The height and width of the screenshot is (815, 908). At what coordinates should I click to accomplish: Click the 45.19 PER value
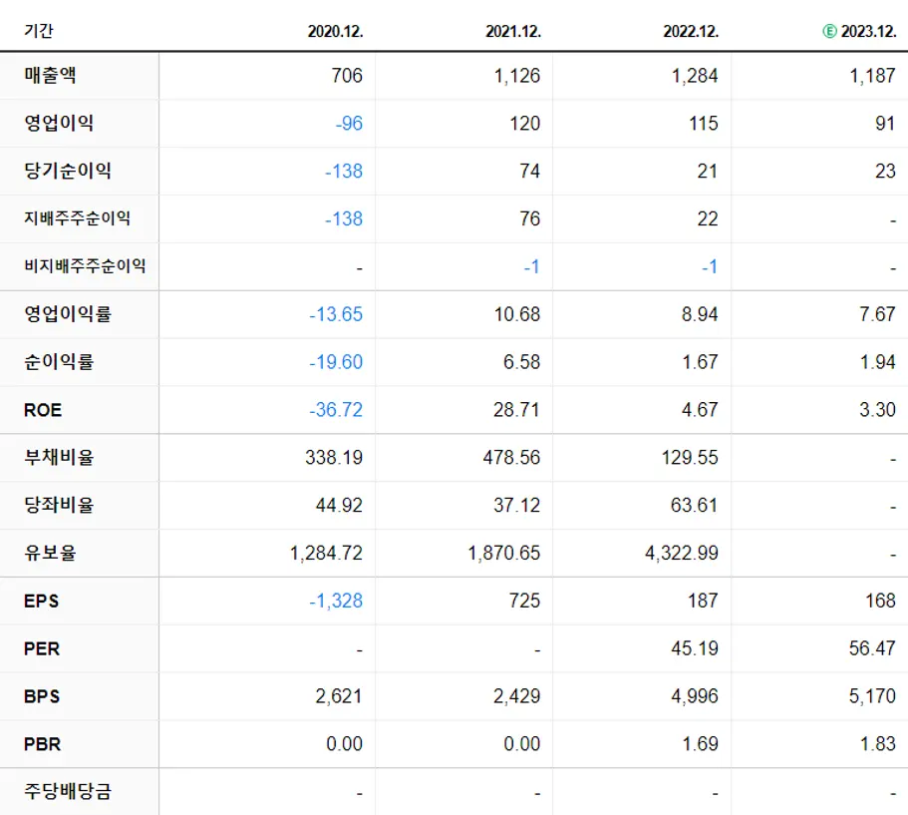[x=695, y=648]
